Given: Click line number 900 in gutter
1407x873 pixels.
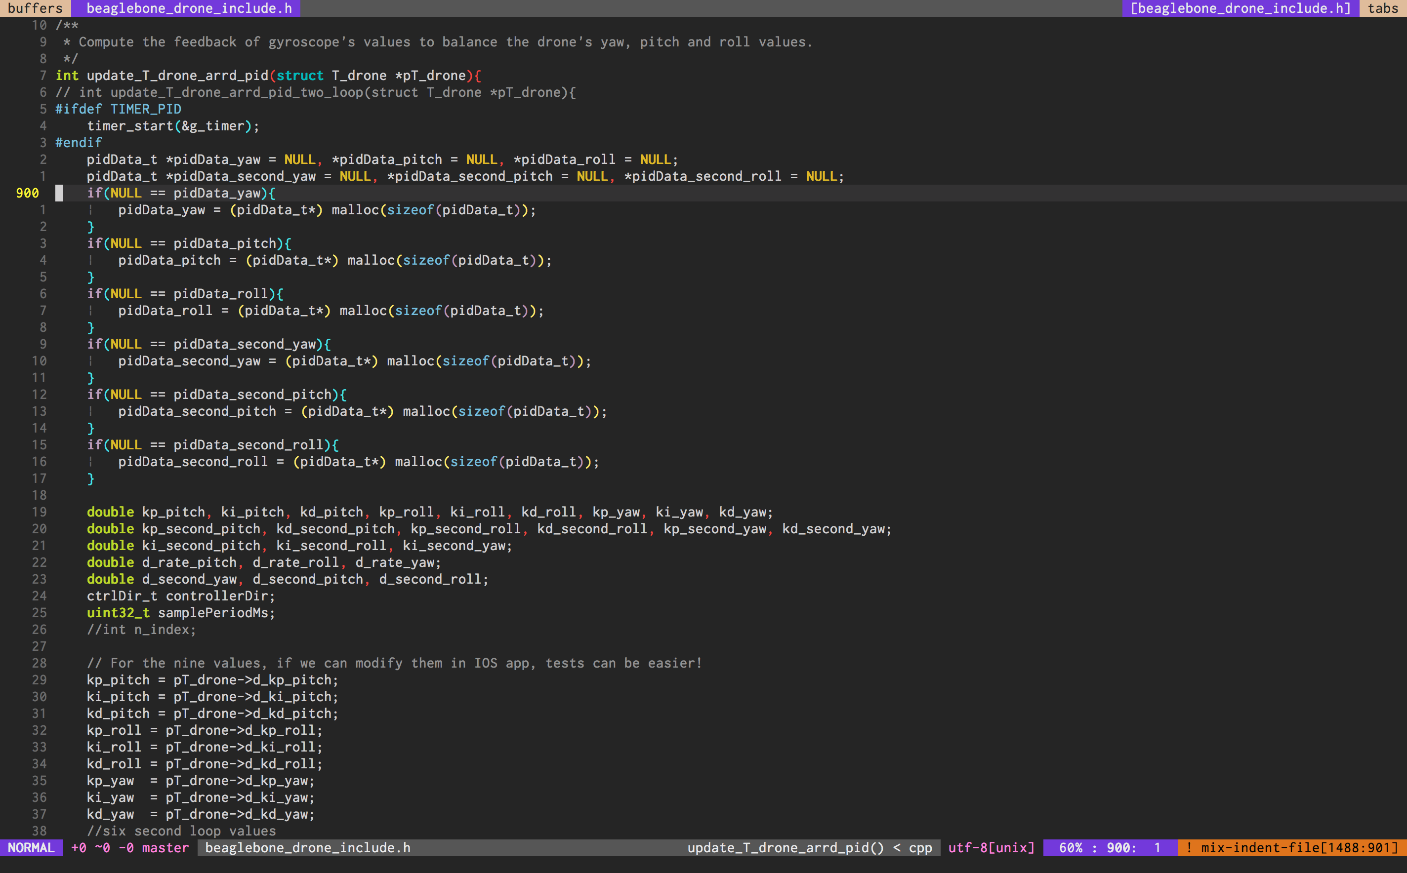Looking at the screenshot, I should pos(27,193).
